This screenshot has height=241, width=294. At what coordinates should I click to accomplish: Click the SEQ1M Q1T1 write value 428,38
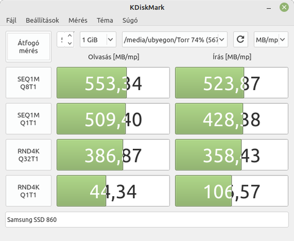pyautogui.click(x=232, y=119)
